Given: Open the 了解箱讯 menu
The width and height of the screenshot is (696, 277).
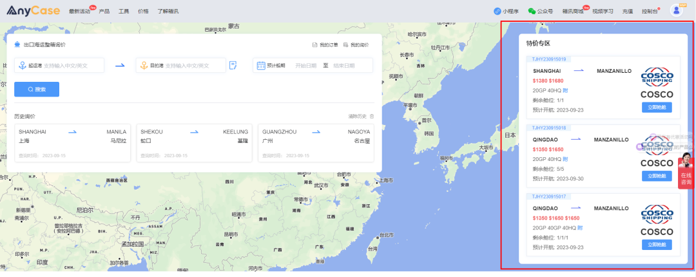Looking at the screenshot, I should pyautogui.click(x=168, y=11).
